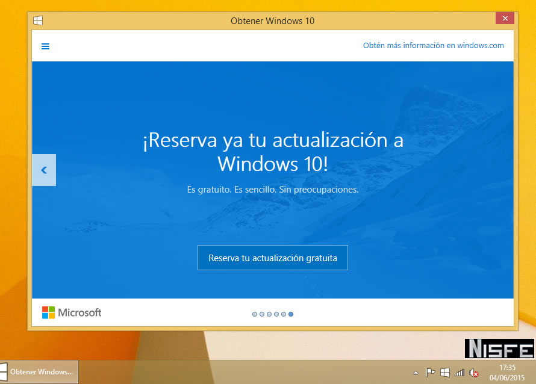
Task: Jump to the fourth page indicator dot
Action: click(276, 314)
